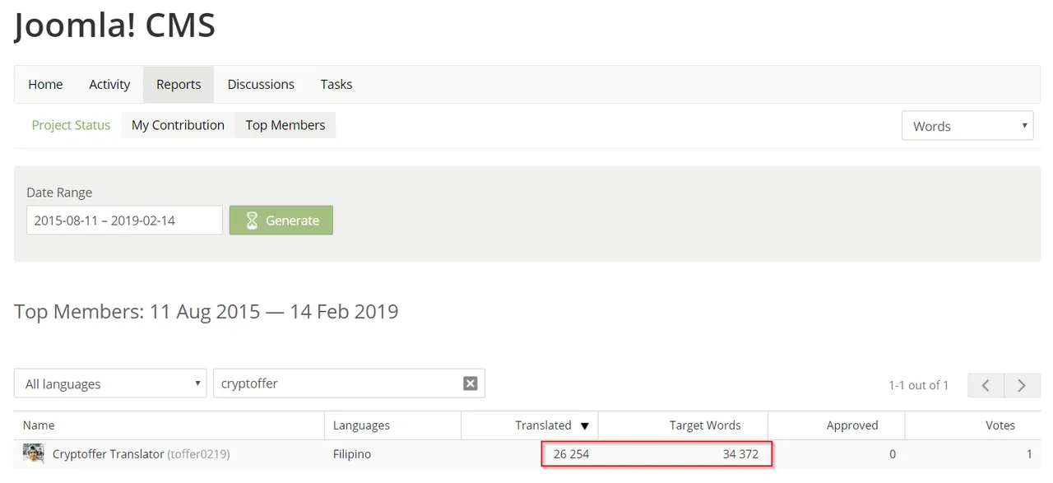This screenshot has height=483, width=1053.
Task: Open the Words dropdown
Action: 967,126
